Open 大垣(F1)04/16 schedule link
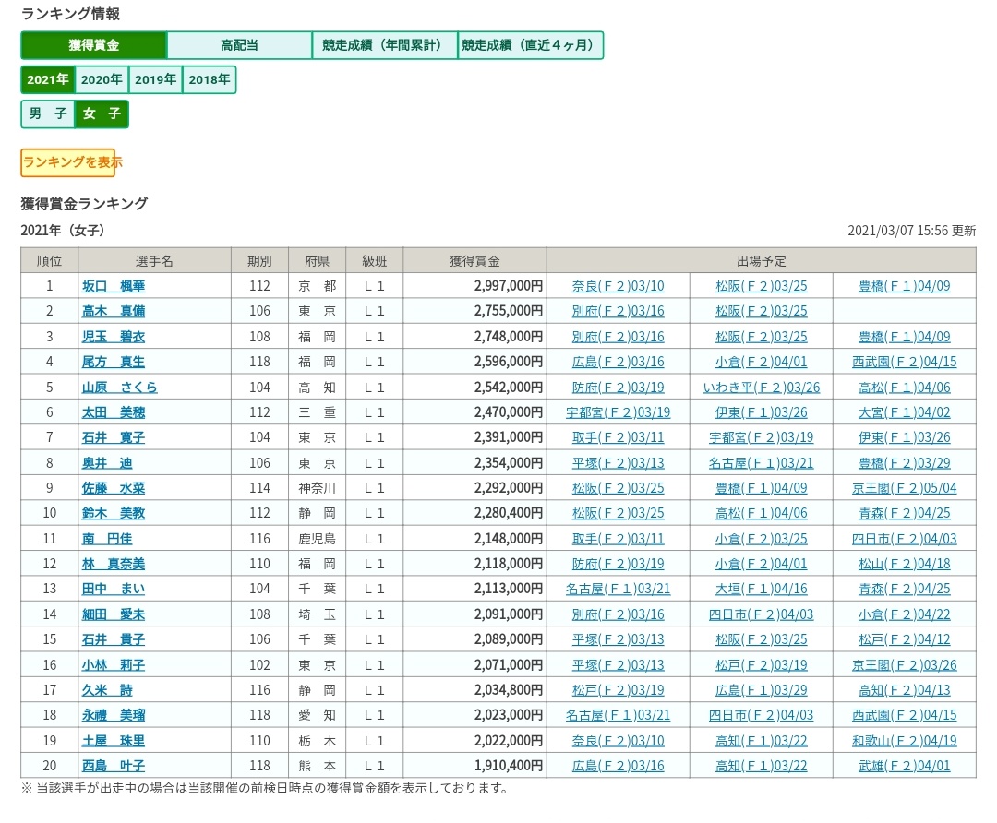The image size is (997, 823). [761, 589]
